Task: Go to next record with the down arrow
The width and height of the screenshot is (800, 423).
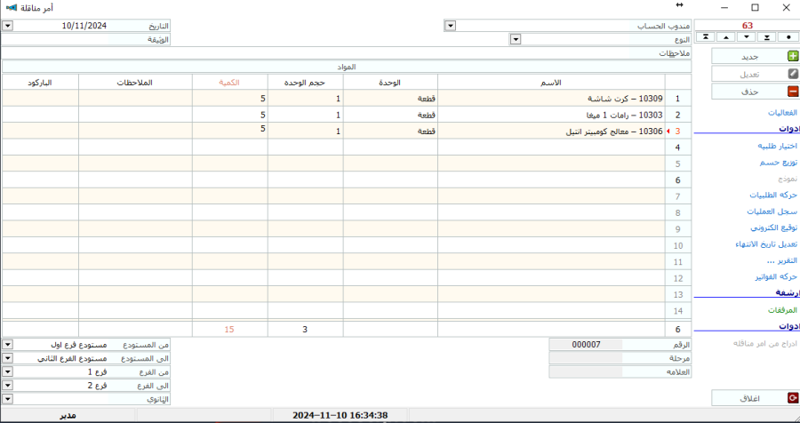Action: [747, 37]
